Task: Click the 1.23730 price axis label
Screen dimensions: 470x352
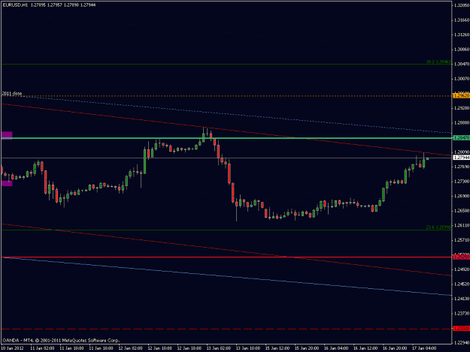Action: click(462, 313)
